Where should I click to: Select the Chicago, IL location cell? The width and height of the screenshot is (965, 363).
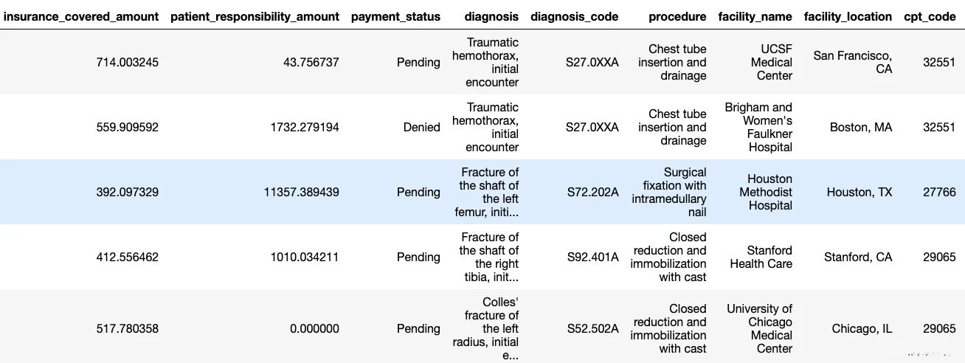click(862, 328)
